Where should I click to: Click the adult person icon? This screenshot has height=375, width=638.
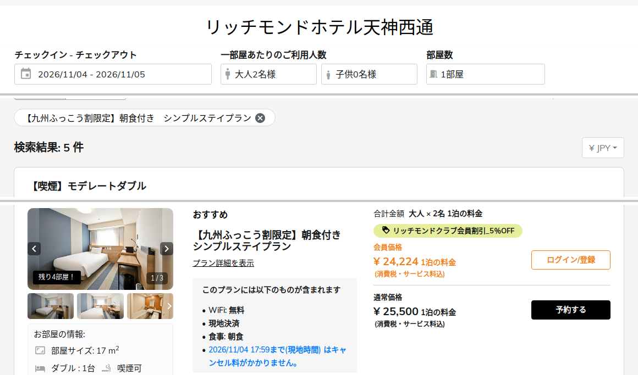point(228,74)
